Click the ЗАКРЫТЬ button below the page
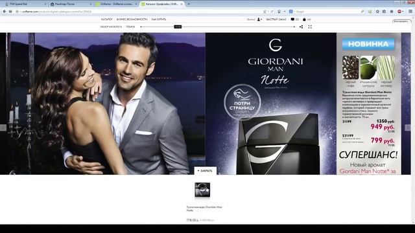Image resolution: width=415 pixels, height=233 pixels. click(x=205, y=171)
